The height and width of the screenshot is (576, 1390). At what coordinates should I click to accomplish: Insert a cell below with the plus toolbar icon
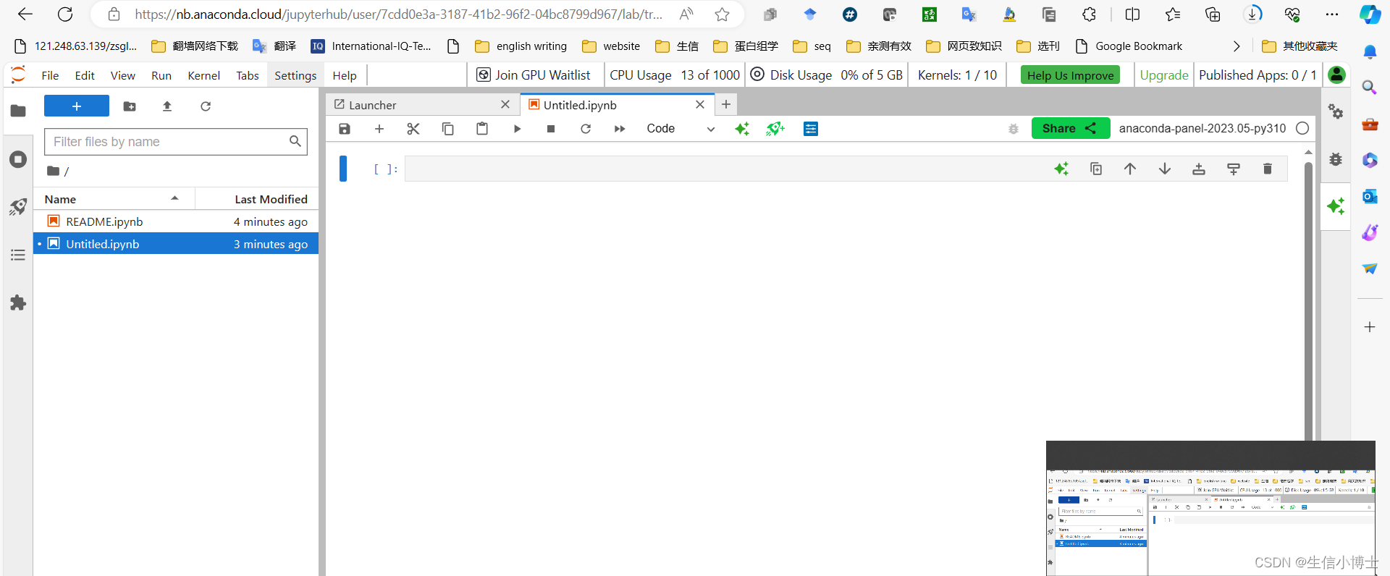[379, 129]
